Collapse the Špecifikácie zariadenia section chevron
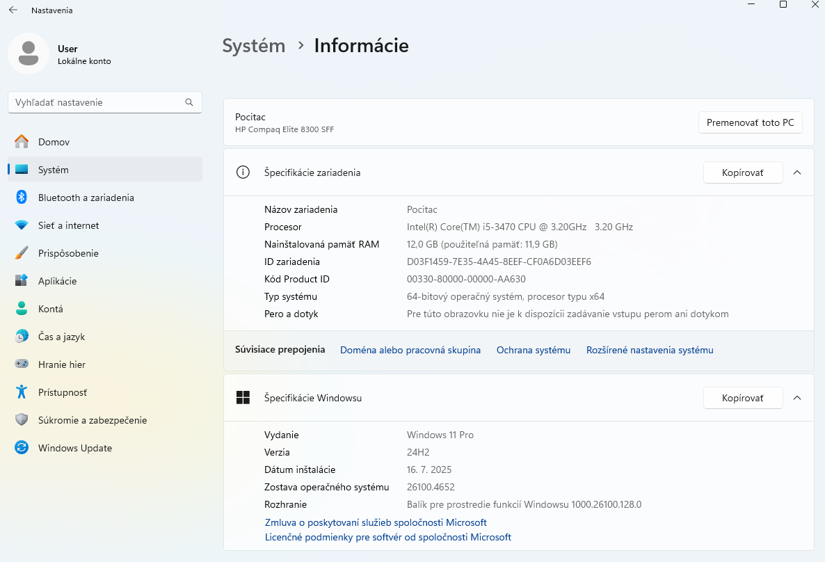Viewport: 825px width, 562px height. point(797,172)
